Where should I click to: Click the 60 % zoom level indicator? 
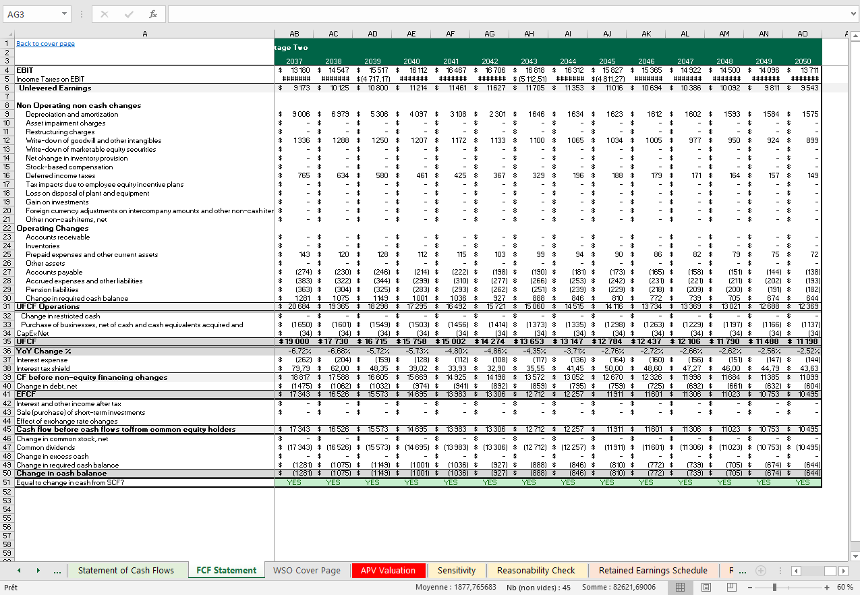coord(845,588)
